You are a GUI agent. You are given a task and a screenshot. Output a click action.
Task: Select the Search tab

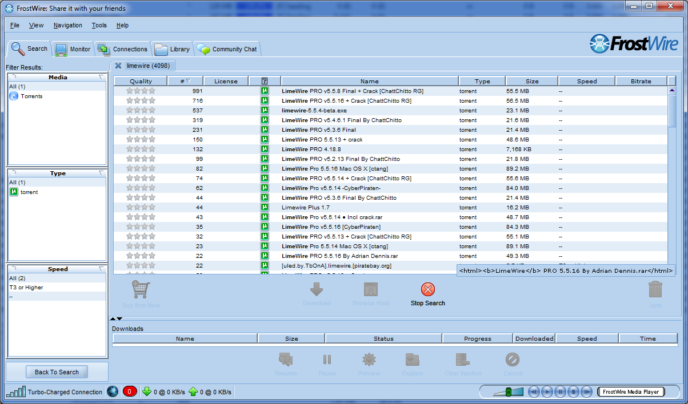(29, 49)
